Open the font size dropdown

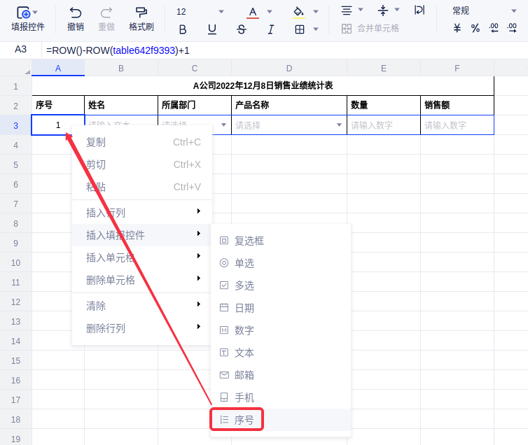coord(221,12)
